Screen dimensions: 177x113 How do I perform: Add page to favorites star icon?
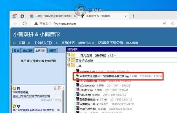[173, 23]
